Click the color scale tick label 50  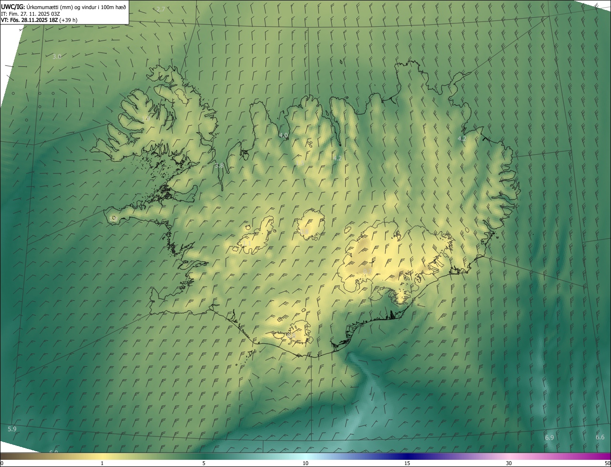pos(607,463)
